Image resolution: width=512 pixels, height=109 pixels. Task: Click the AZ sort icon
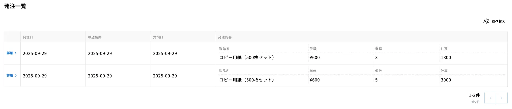pyautogui.click(x=486, y=21)
